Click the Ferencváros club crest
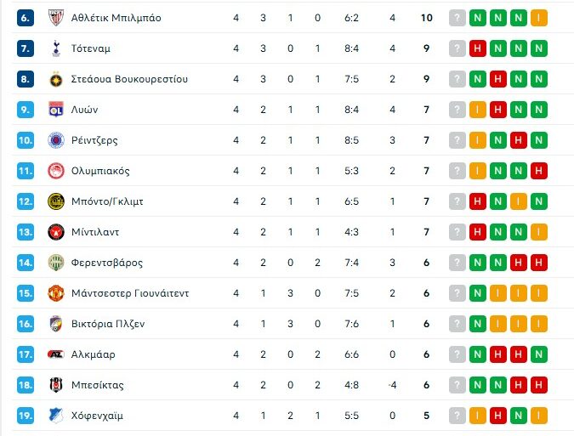Screen dimensions: 574x436 [56, 263]
